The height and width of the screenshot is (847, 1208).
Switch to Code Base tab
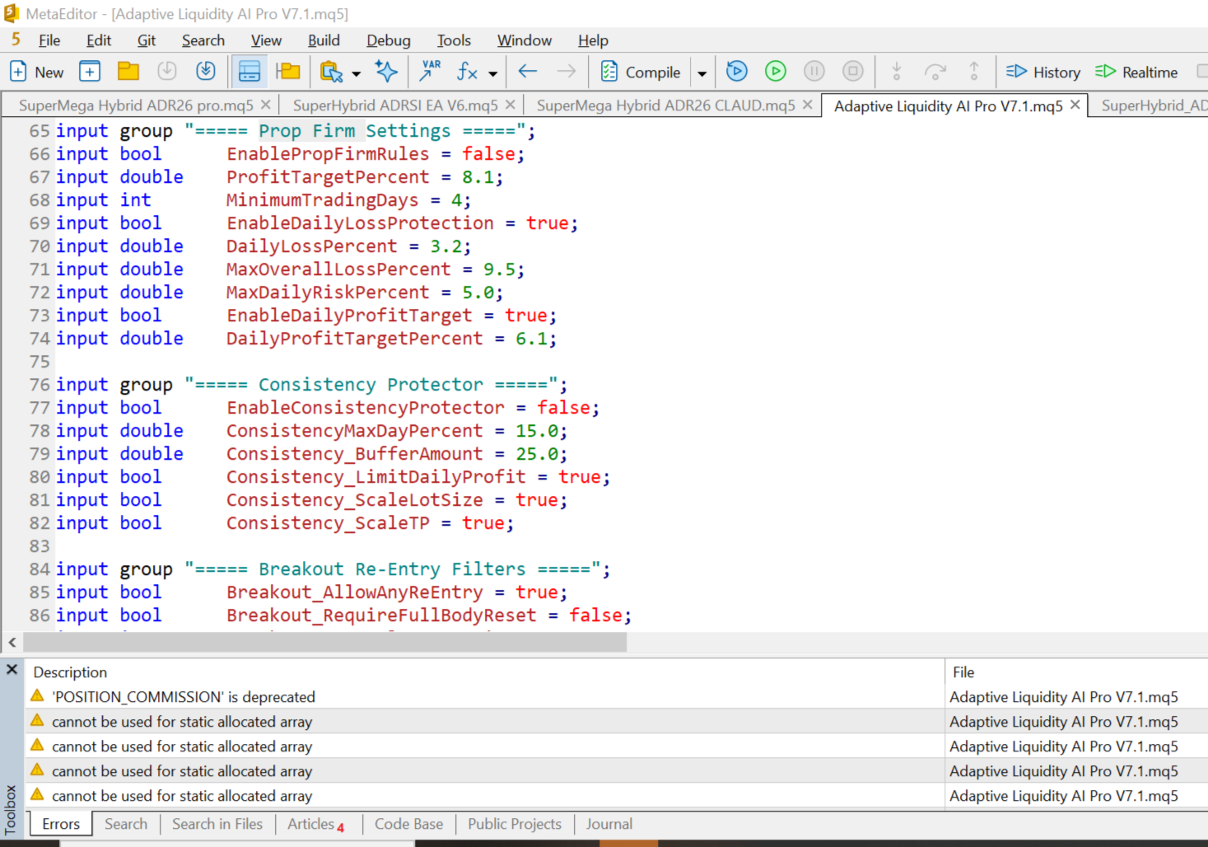[408, 824]
